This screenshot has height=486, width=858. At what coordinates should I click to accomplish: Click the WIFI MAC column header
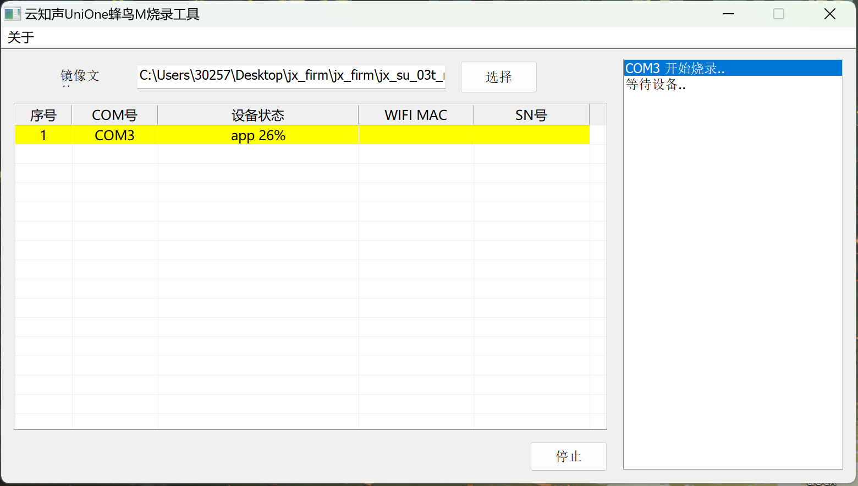(415, 115)
